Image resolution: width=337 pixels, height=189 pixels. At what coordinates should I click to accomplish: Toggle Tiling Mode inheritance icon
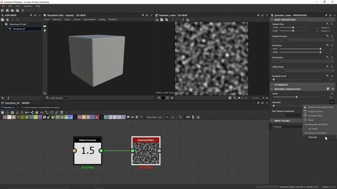328,67
